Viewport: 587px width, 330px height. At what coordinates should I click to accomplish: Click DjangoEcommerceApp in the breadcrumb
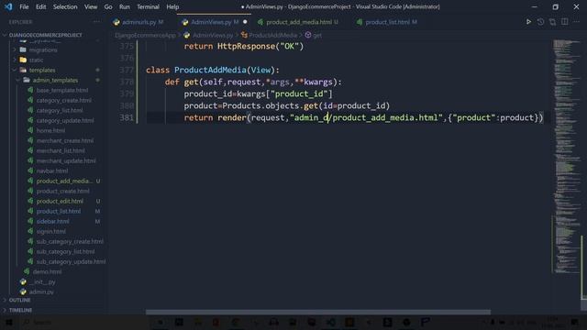pyautogui.click(x=145, y=35)
